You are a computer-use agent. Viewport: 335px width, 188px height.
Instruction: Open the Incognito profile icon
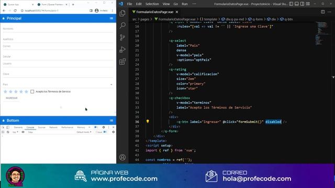point(96,10)
